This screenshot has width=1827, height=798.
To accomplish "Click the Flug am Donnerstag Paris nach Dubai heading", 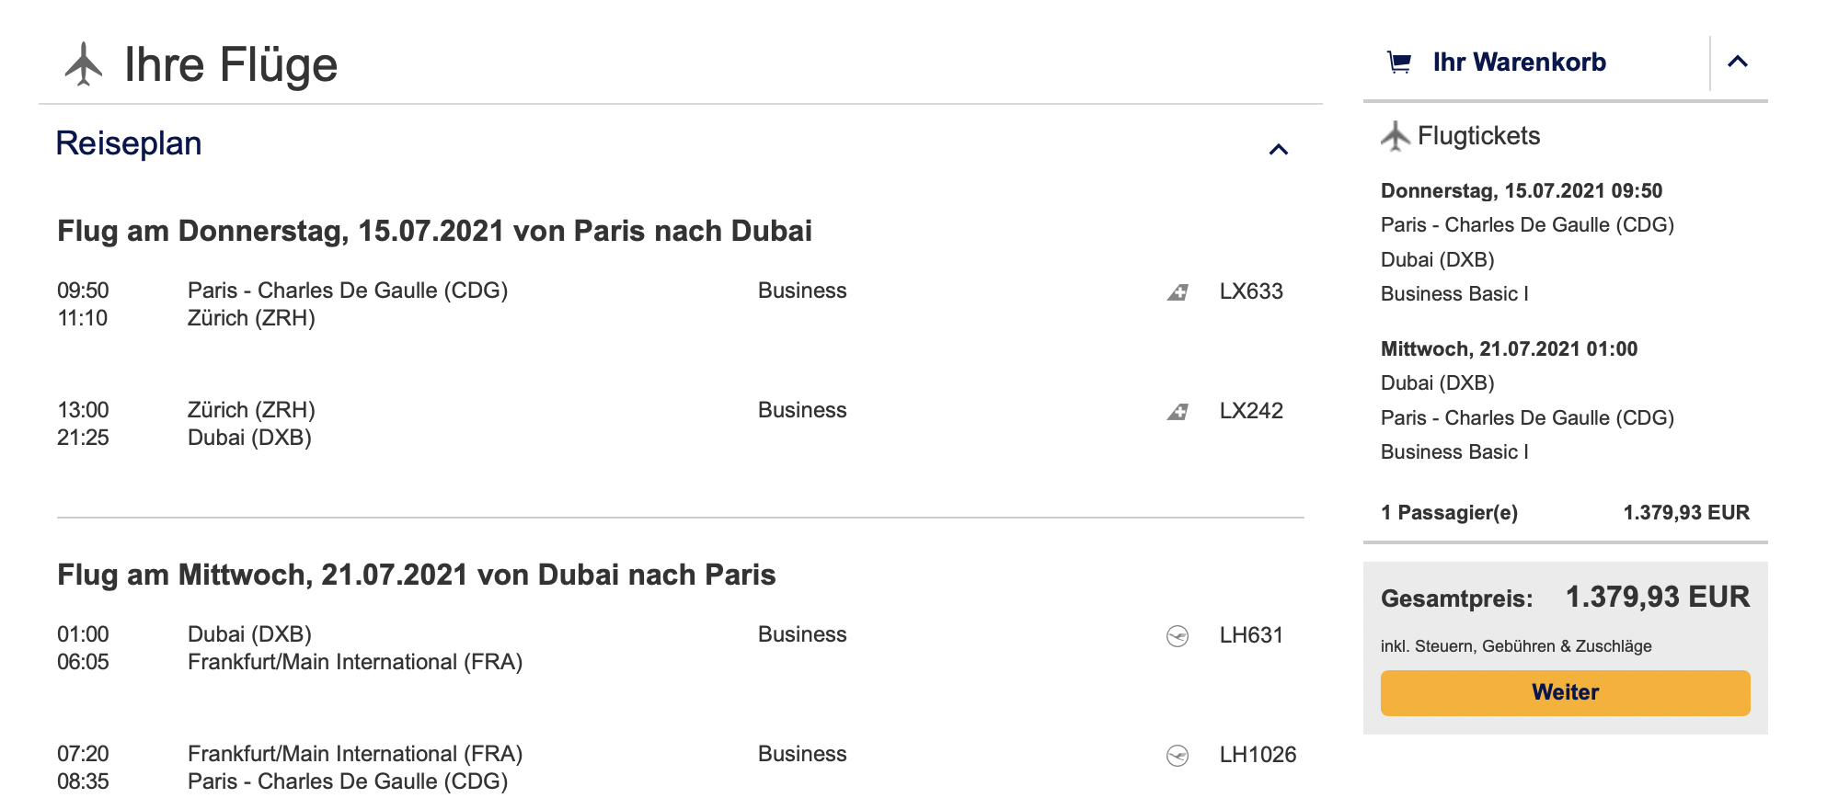I will tap(434, 231).
